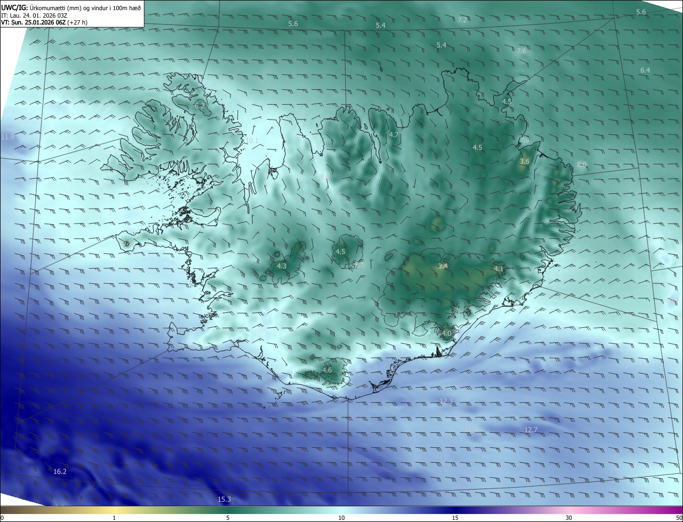Click the 7.2 value label on the map
The width and height of the screenshot is (683, 522).
[462, 20]
